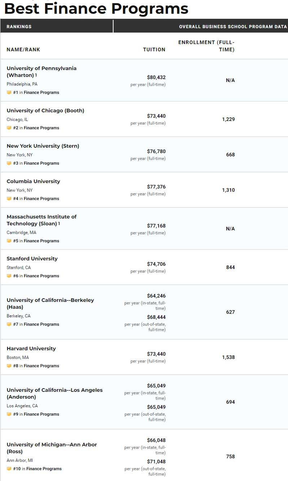Open New York University (Stern) page
The image size is (288, 481).
pos(43,146)
